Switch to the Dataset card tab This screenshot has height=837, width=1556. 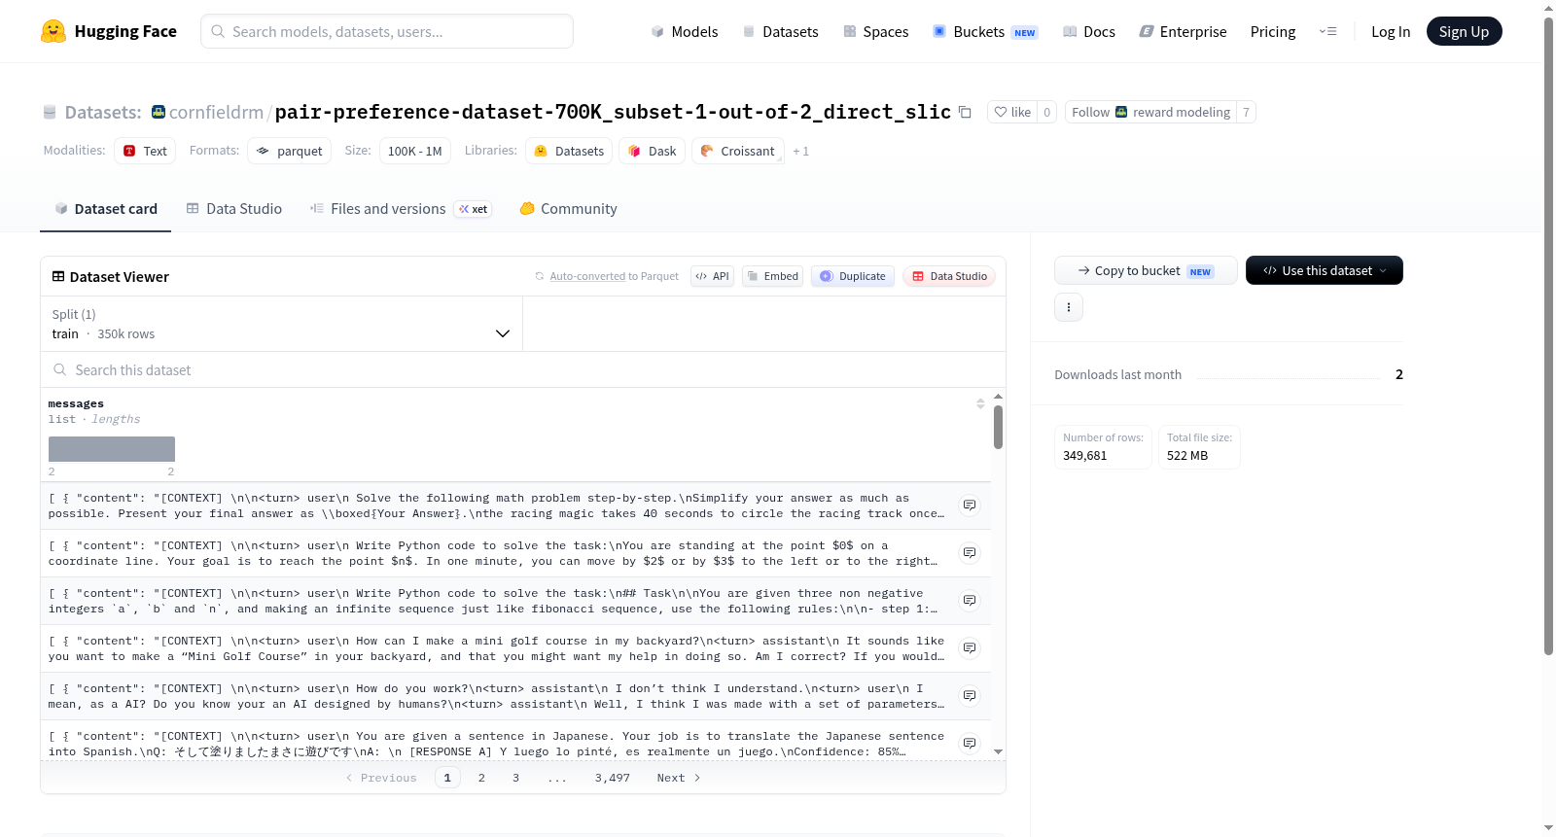(106, 209)
